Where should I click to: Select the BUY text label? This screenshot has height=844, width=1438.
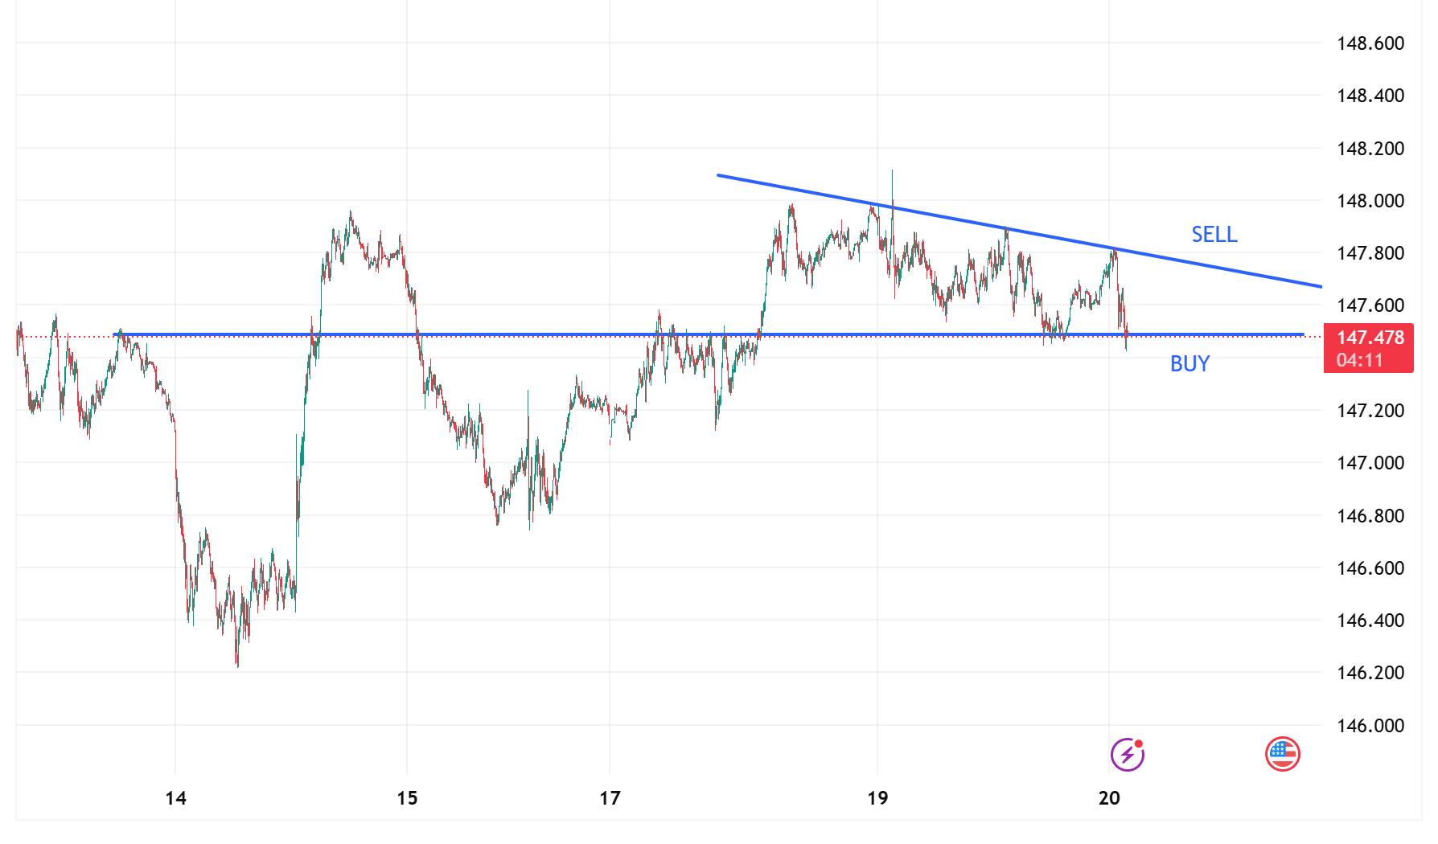tap(1189, 364)
